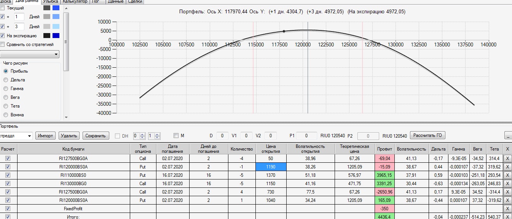Click the Тета column header

[x=494, y=149]
